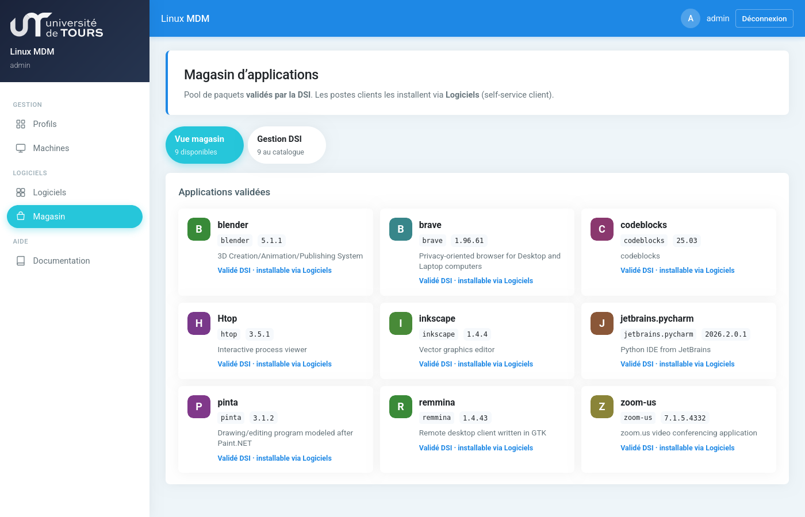Click the pycharm version tag 2026.2.0.1
Image resolution: width=805 pixels, height=517 pixels.
pyautogui.click(x=726, y=334)
